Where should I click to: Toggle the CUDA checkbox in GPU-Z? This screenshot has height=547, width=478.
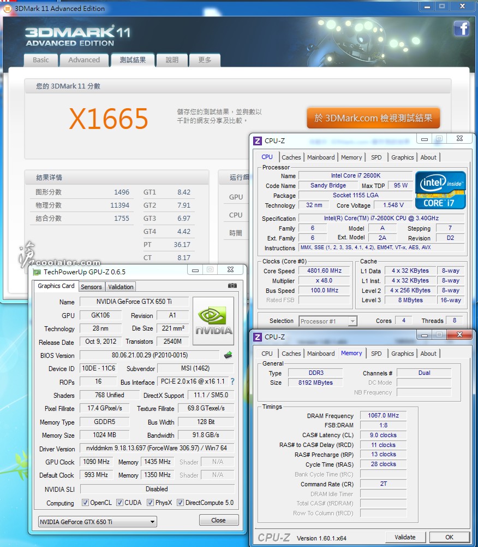pyautogui.click(x=119, y=502)
